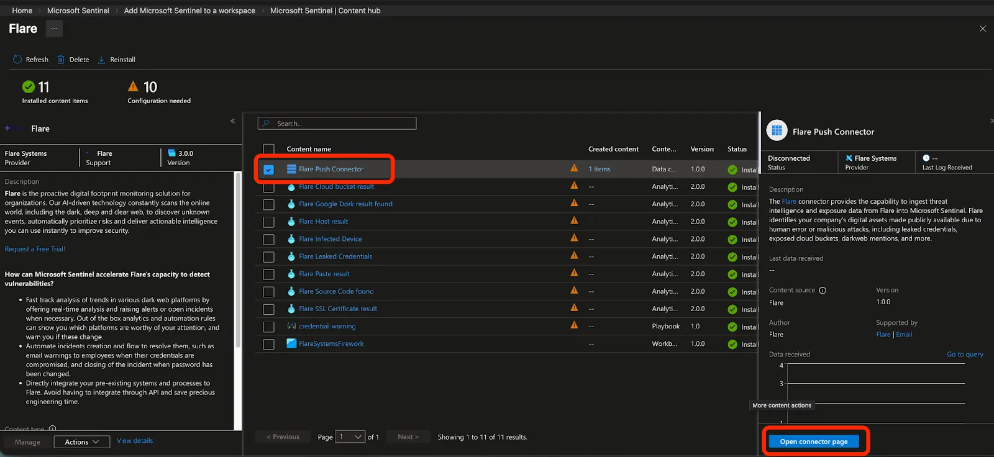Click the Last Log Received clock icon
This screenshot has height=457, width=994.
926,158
